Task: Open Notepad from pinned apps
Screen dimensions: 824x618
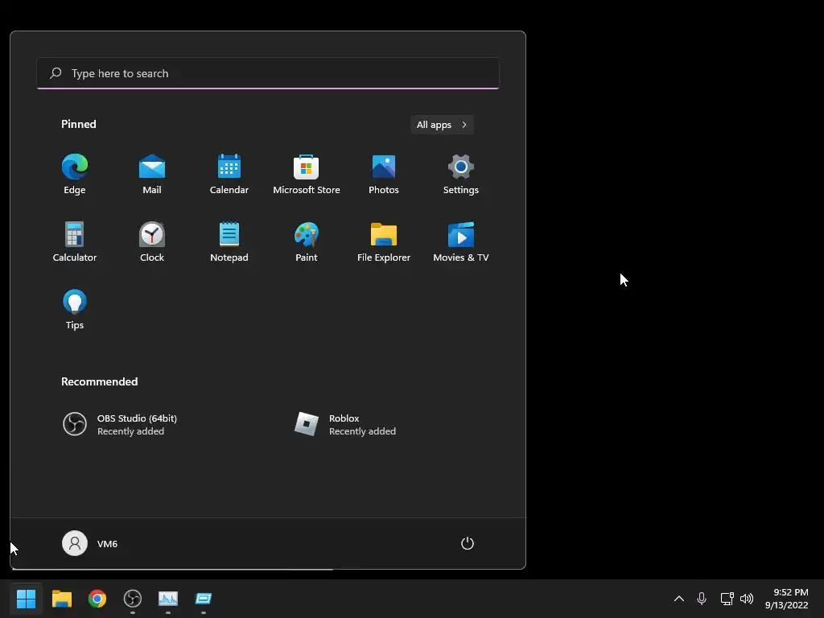Action: pos(229,241)
